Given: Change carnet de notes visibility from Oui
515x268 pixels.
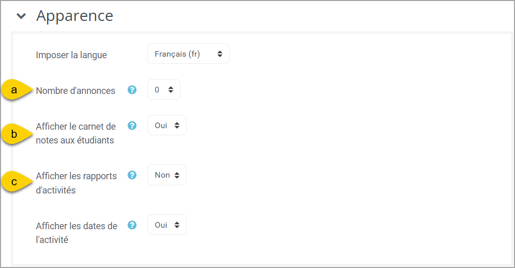Looking at the screenshot, I should 167,125.
